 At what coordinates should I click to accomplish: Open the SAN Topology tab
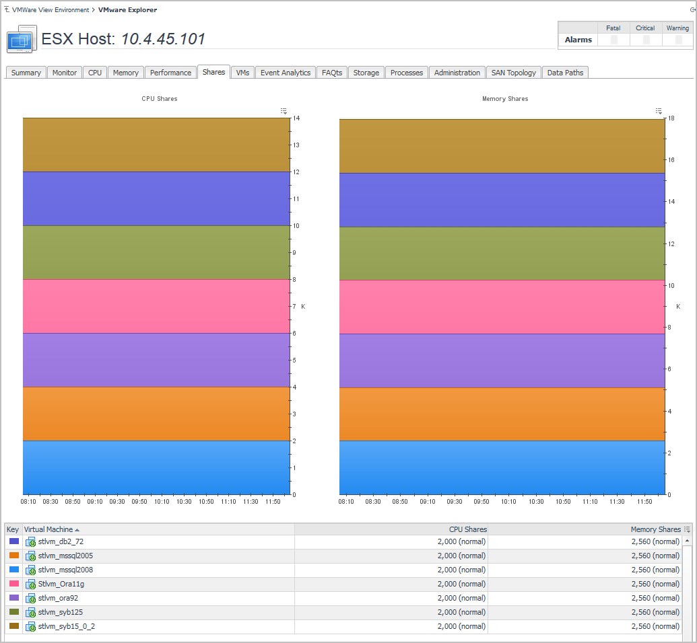(513, 73)
